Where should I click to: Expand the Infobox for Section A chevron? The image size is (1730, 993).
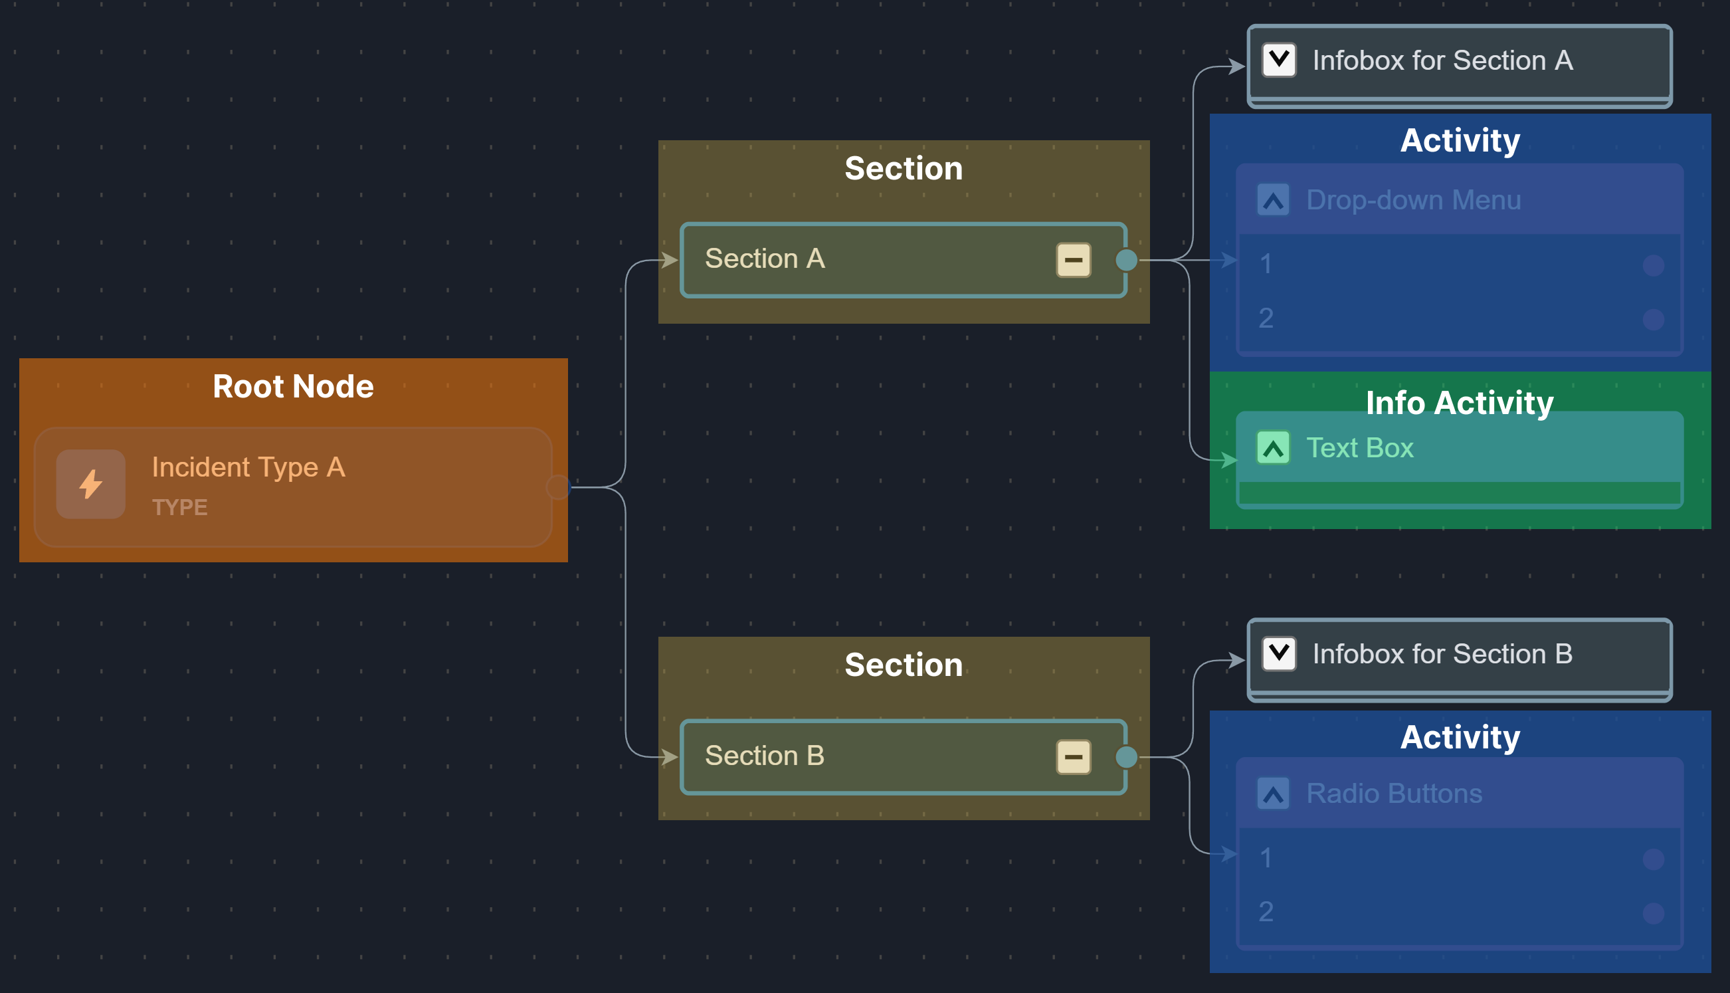point(1279,60)
